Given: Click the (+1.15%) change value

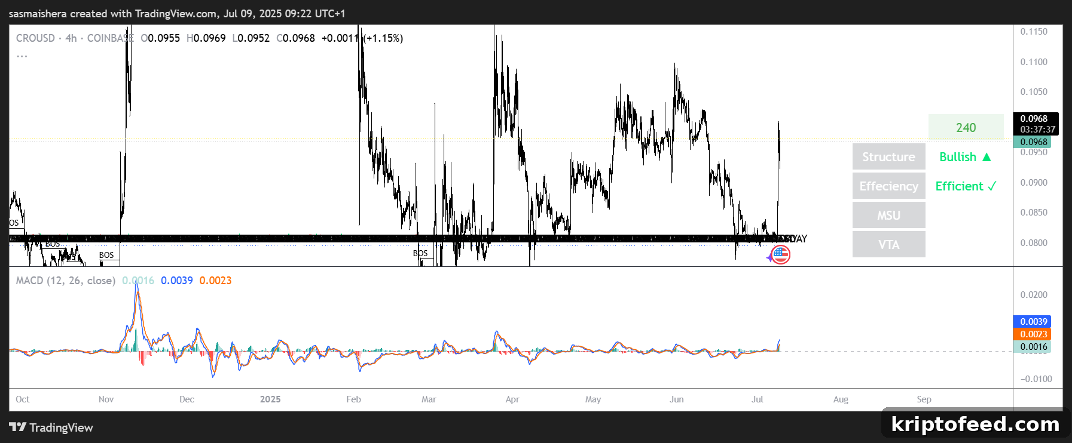Looking at the screenshot, I should (383, 38).
